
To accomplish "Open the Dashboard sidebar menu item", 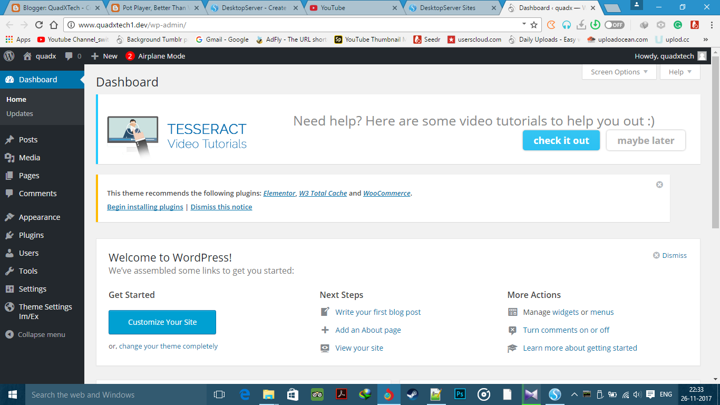I will [x=42, y=80].
